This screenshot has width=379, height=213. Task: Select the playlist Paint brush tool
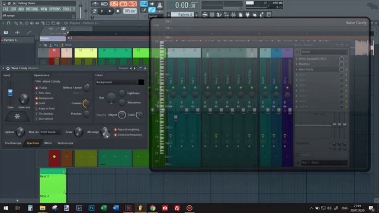[x=21, y=23]
